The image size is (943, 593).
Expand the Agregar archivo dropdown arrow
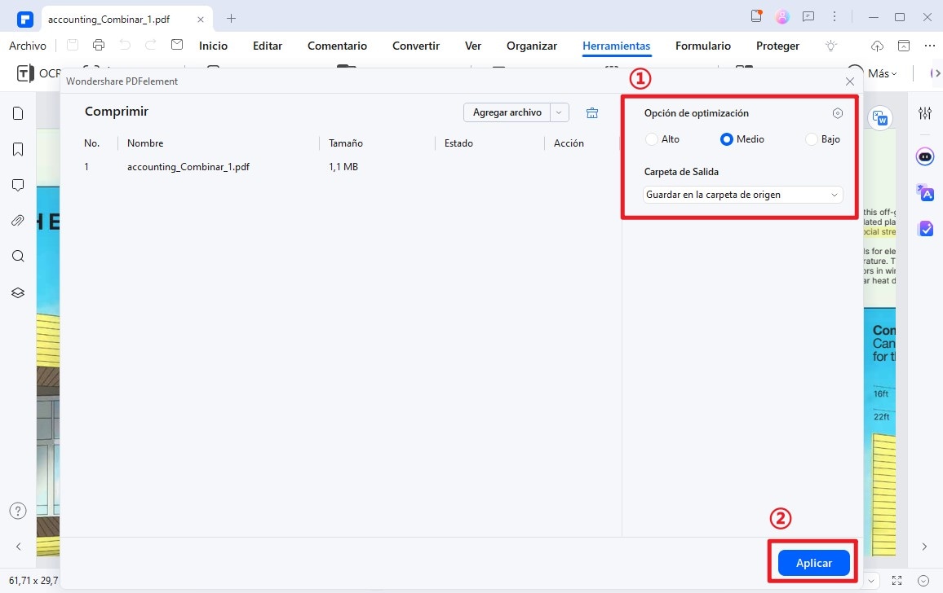[560, 112]
